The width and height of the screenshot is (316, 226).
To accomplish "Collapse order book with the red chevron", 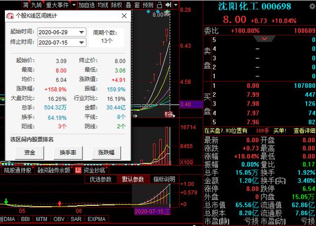I will 265,38.
